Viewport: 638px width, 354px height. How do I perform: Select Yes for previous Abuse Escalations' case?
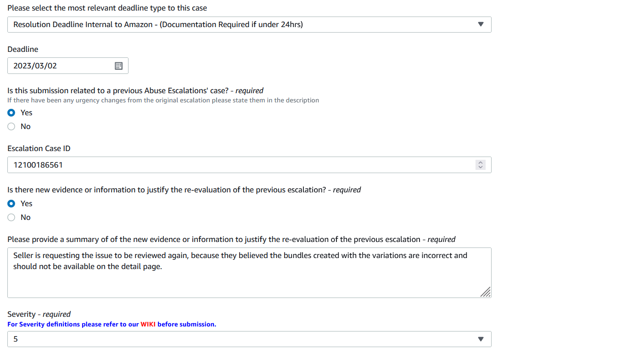[11, 112]
